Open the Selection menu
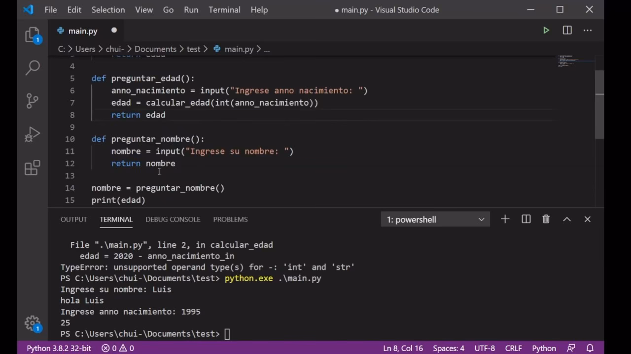 108,10
